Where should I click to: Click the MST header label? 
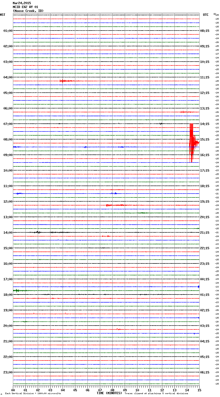point(3,15)
